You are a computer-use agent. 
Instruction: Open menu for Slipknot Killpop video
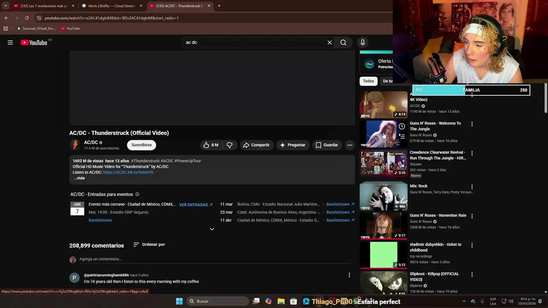[x=472, y=275]
